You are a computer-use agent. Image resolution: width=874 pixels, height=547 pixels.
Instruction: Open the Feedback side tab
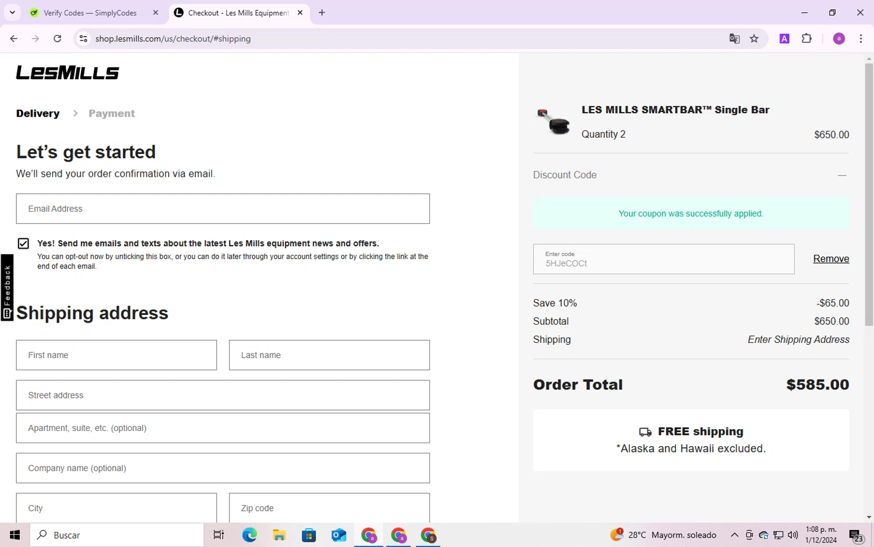click(7, 288)
